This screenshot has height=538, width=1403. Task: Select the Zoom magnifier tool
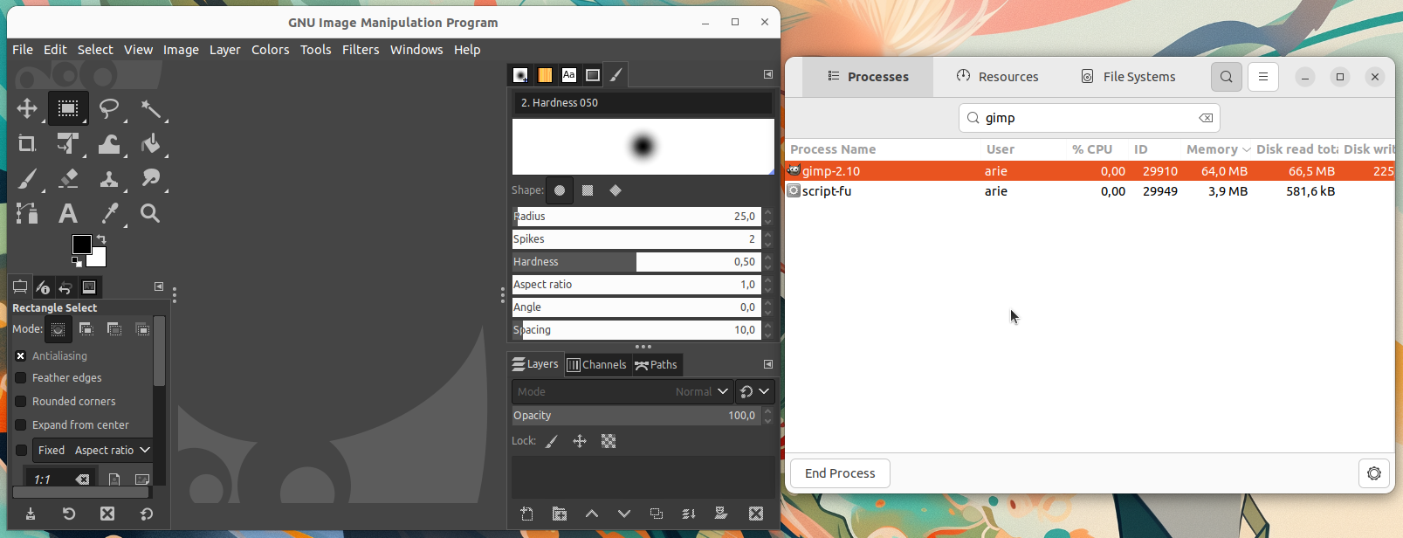click(151, 213)
